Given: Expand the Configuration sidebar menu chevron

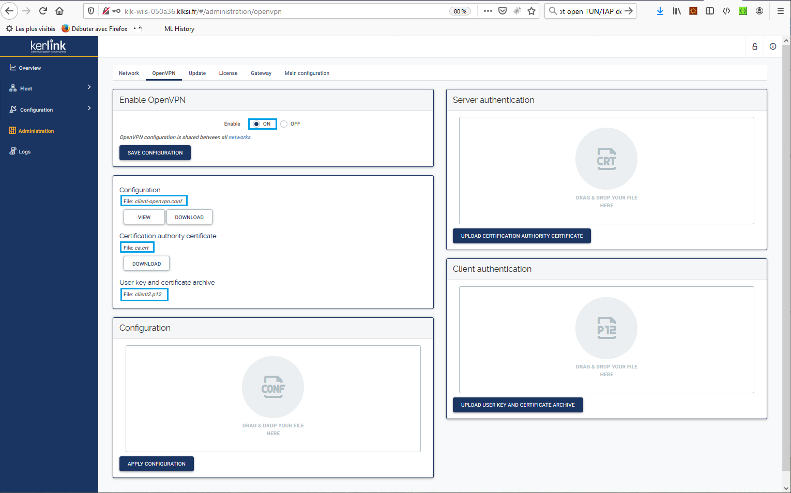Looking at the screenshot, I should coord(89,109).
